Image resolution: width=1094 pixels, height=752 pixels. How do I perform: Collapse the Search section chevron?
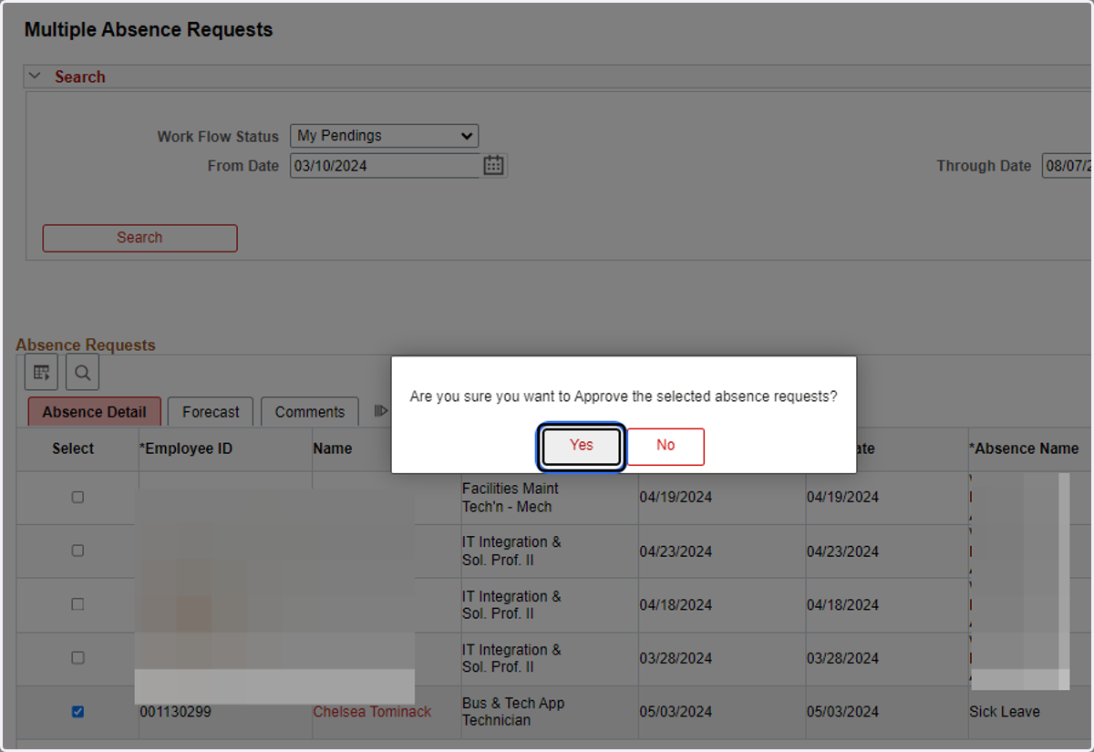coord(35,77)
